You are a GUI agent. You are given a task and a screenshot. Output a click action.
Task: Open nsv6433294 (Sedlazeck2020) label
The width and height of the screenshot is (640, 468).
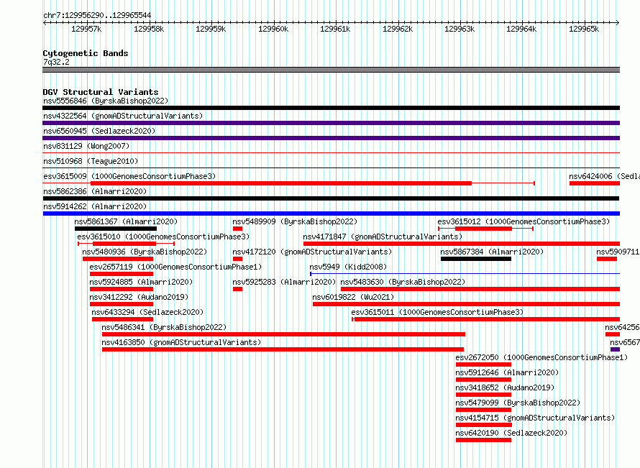(147, 312)
